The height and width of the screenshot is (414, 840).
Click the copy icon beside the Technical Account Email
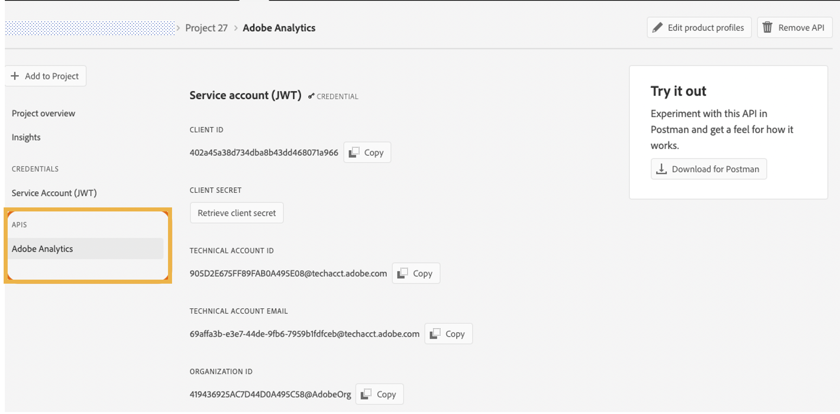(435, 334)
